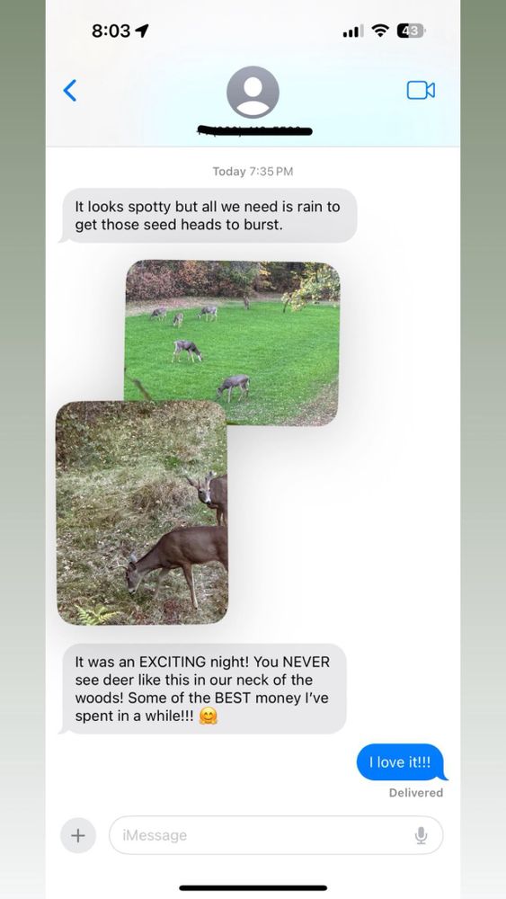Tap the microphone dictation icon
Viewport: 506px width, 899px height.
422,835
